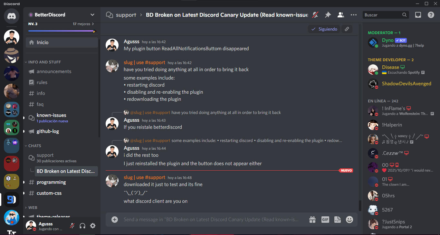Toggle thread notification bell mute
This screenshot has width=440, height=235.
click(x=315, y=15)
